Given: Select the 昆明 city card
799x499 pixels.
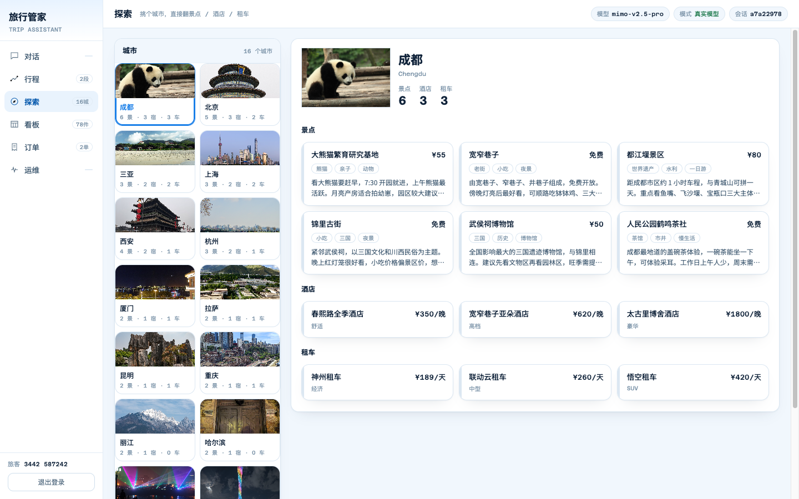Looking at the screenshot, I should pos(155,363).
